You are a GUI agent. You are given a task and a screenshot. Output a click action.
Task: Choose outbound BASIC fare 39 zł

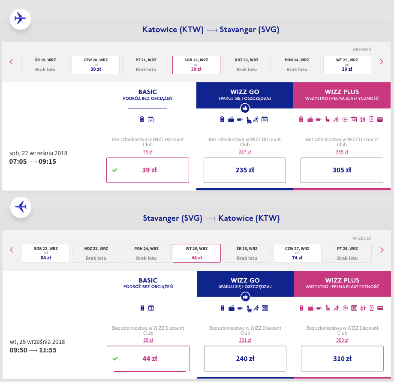point(148,170)
